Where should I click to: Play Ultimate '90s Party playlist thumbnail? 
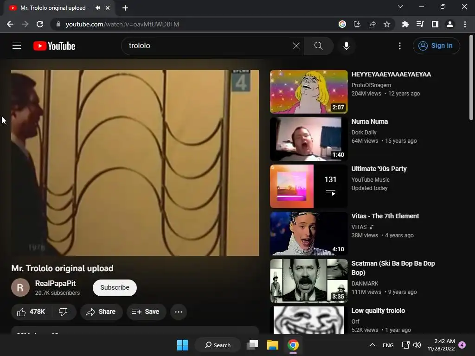click(x=308, y=186)
